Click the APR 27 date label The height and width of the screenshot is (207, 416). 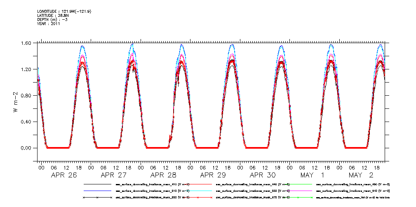[x=113, y=175]
